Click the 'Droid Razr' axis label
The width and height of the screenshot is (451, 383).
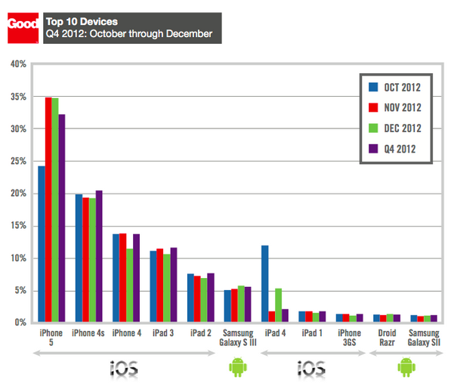point(387,338)
